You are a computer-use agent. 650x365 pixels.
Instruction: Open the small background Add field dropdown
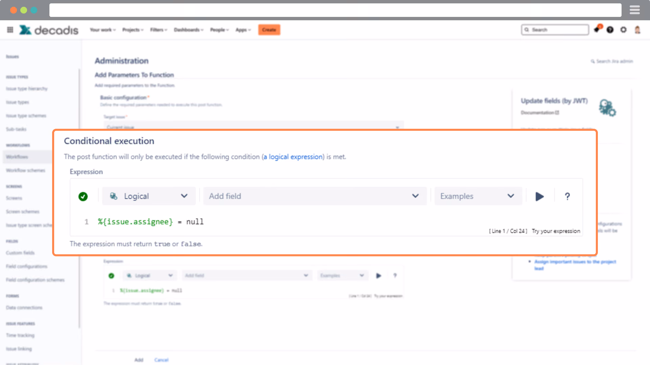click(x=247, y=275)
